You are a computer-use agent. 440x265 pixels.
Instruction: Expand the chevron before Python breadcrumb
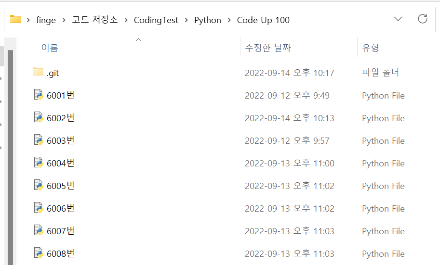click(187, 20)
